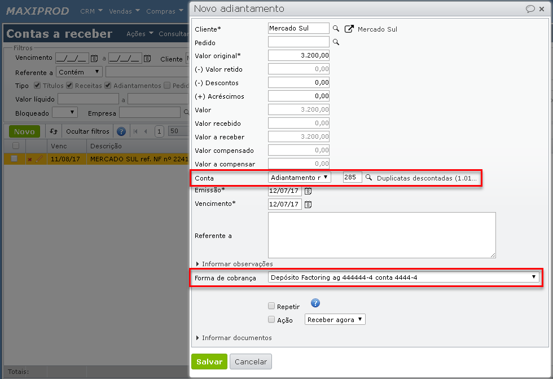The height and width of the screenshot is (379, 553).
Task: Toggle the Títulos type filter
Action: click(x=37, y=85)
